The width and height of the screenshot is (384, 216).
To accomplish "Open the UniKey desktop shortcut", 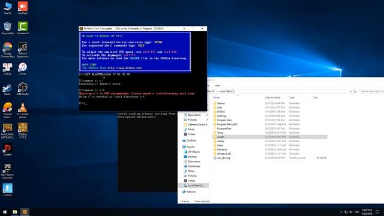I will (x=8, y=69).
